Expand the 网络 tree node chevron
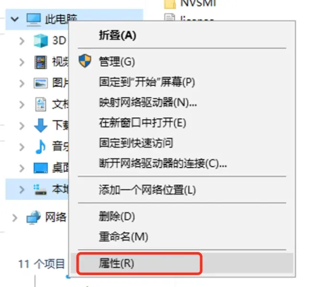The height and width of the screenshot is (287, 316). point(15,218)
